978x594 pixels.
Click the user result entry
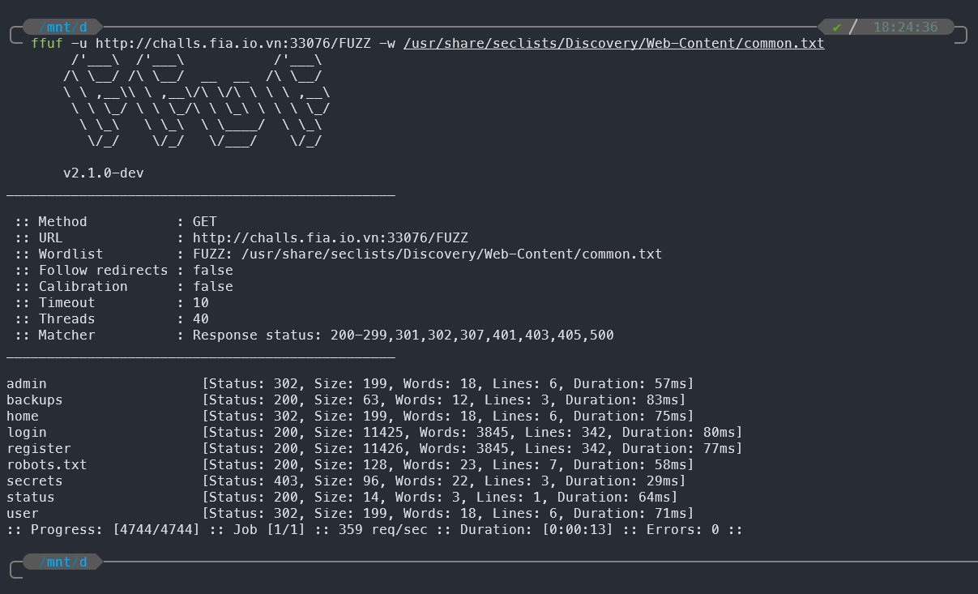tap(350, 513)
